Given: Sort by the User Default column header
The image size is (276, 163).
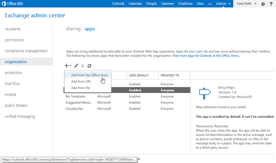Looking at the screenshot, I should click(x=139, y=75).
